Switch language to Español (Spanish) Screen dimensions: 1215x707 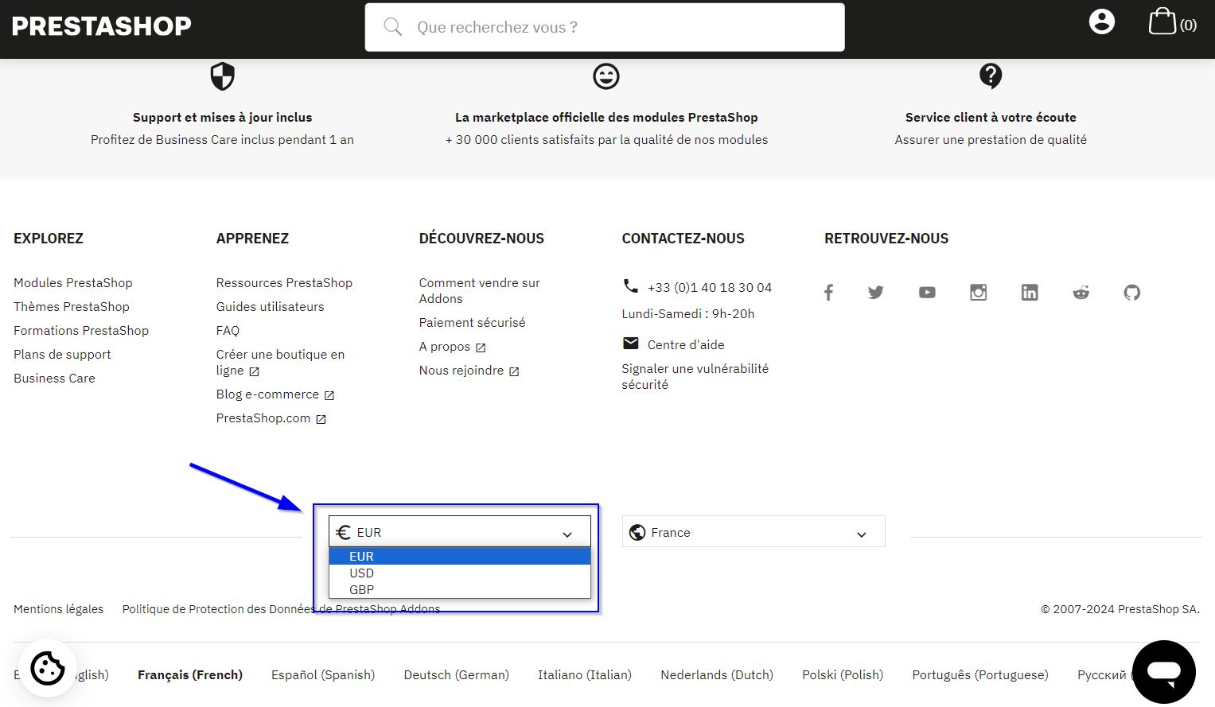coord(322,675)
